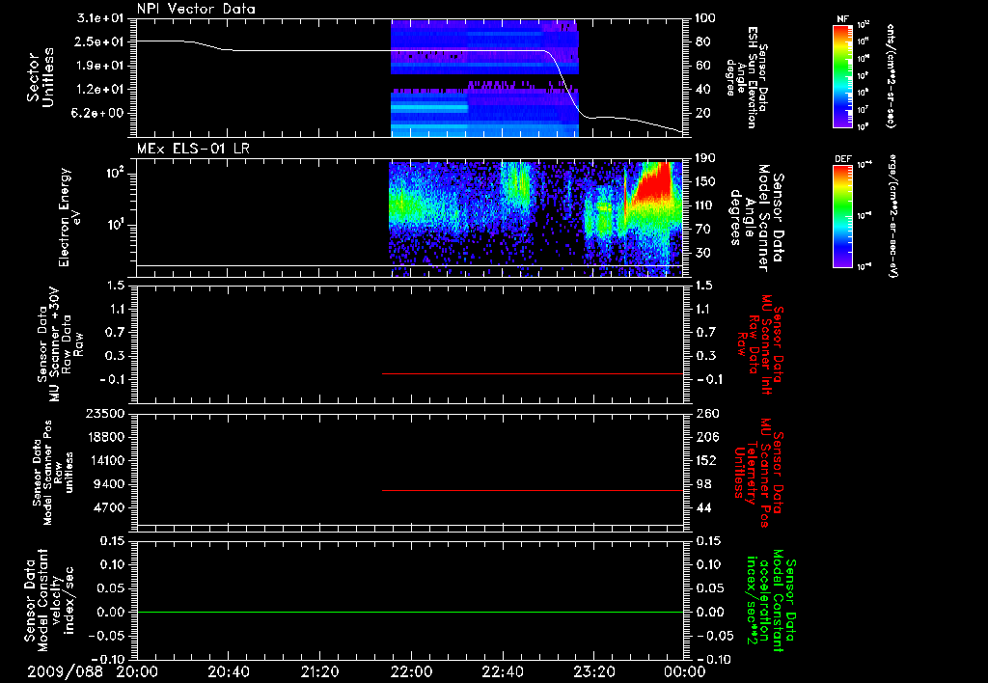Click the red high-flux region in ELS spectrogram
This screenshot has height=683, width=988.
(655, 184)
